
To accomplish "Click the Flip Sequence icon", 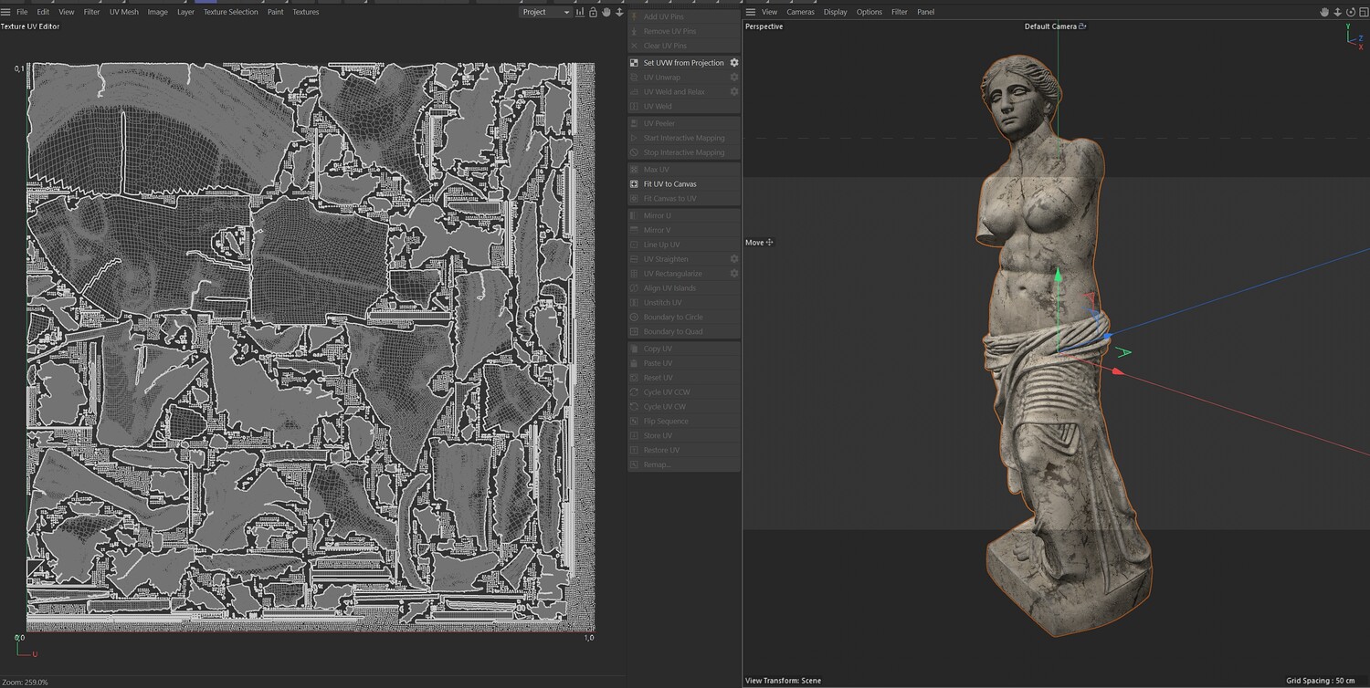I will (635, 421).
